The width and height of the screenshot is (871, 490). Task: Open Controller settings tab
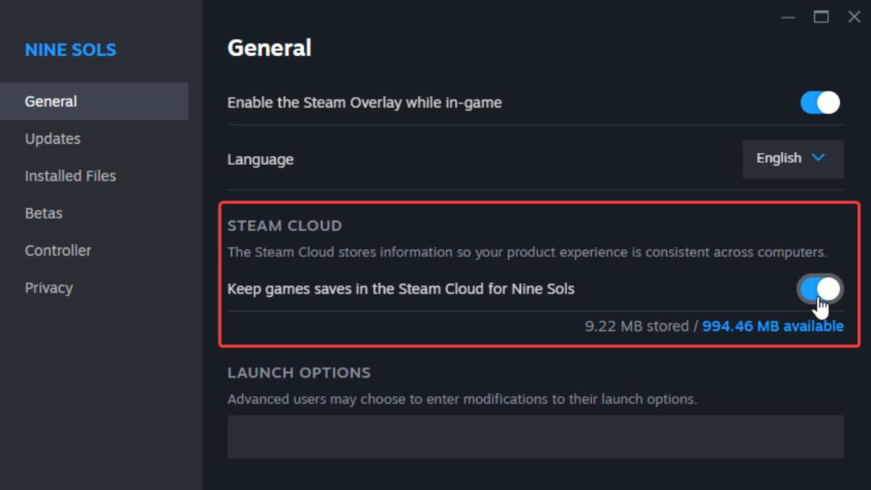coord(58,250)
